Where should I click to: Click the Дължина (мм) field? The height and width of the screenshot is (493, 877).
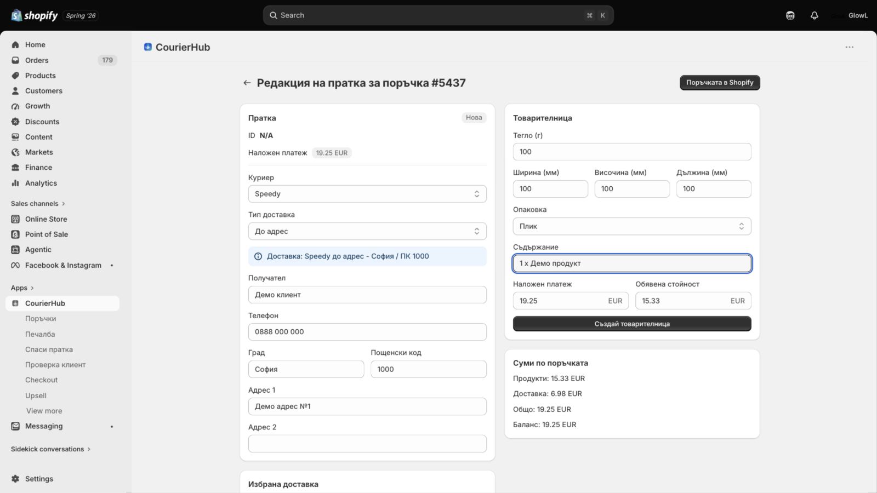tap(714, 189)
